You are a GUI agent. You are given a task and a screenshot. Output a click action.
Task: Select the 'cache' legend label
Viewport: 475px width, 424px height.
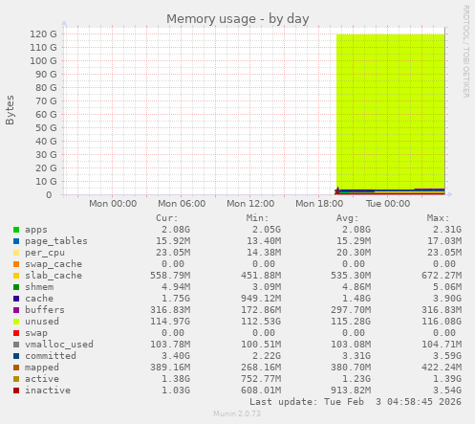[39, 299]
